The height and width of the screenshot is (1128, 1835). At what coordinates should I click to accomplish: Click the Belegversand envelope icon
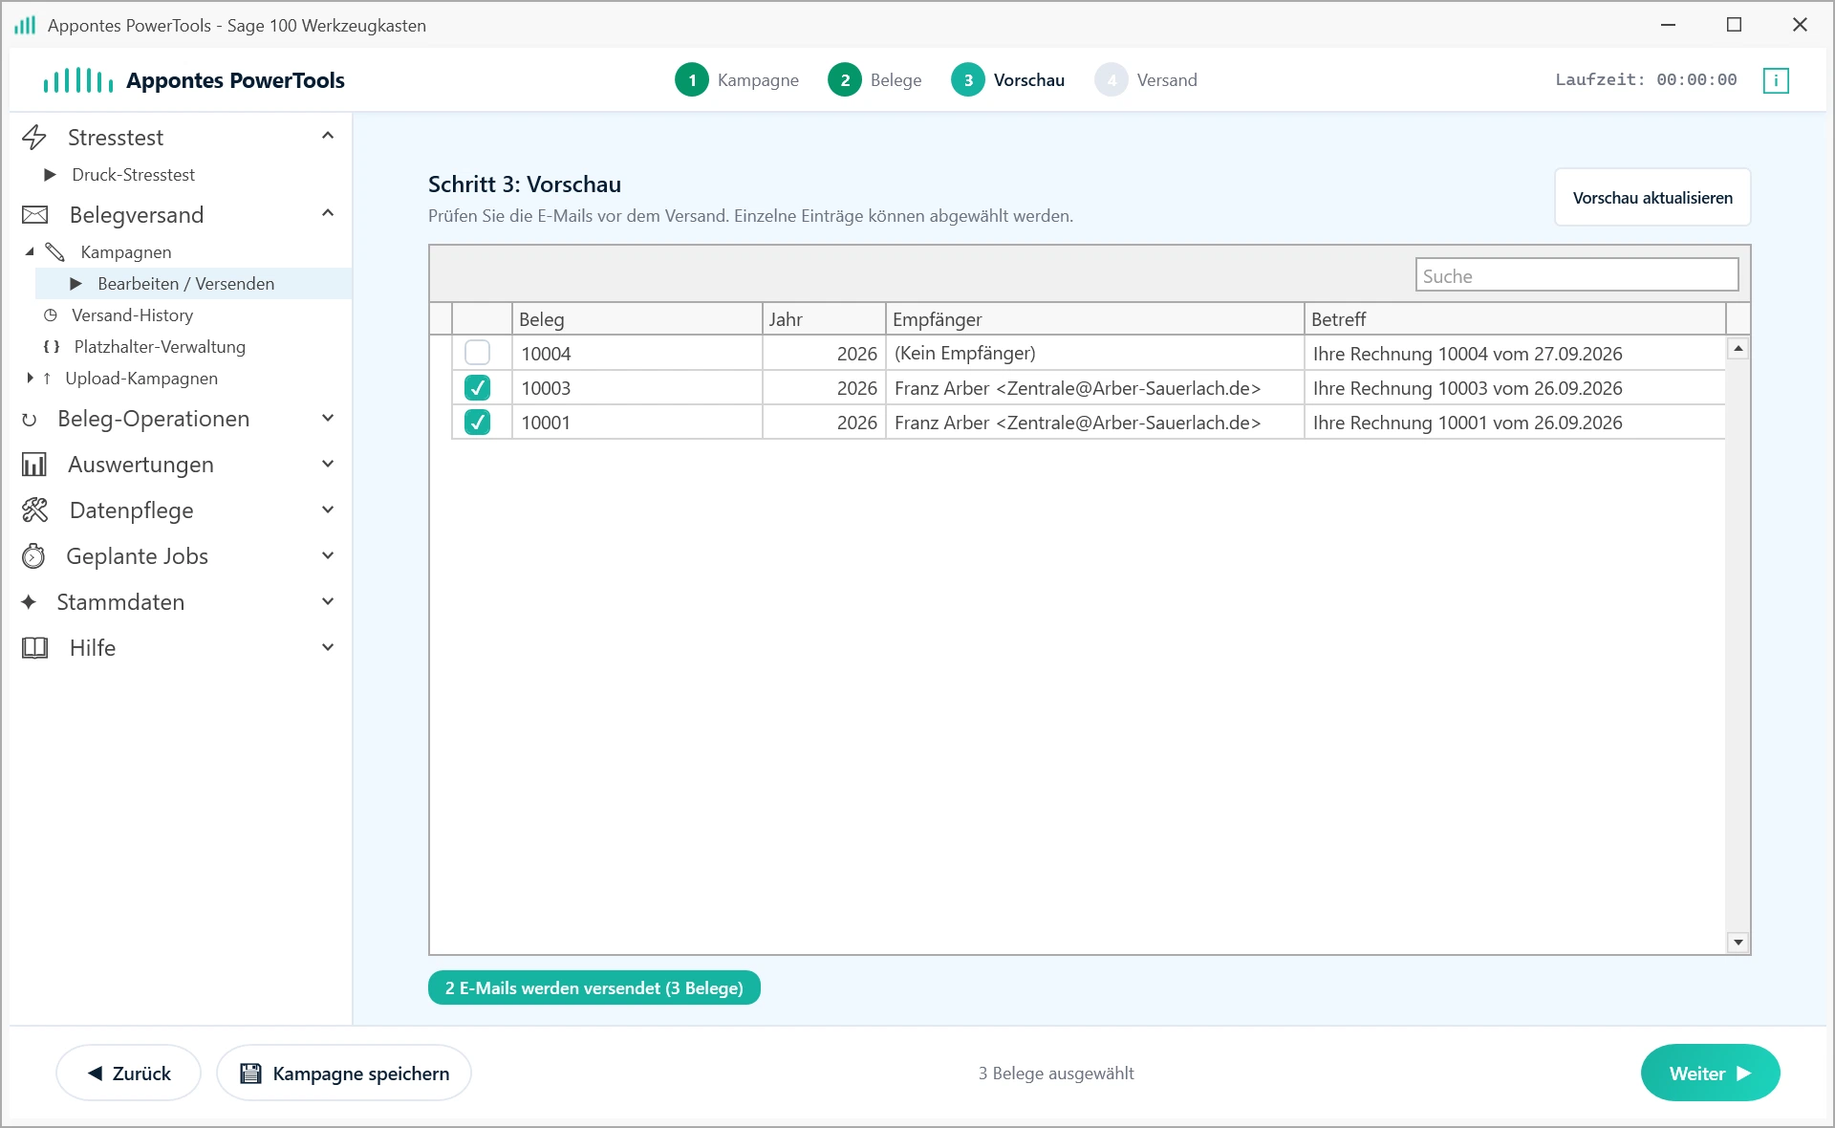tap(34, 215)
